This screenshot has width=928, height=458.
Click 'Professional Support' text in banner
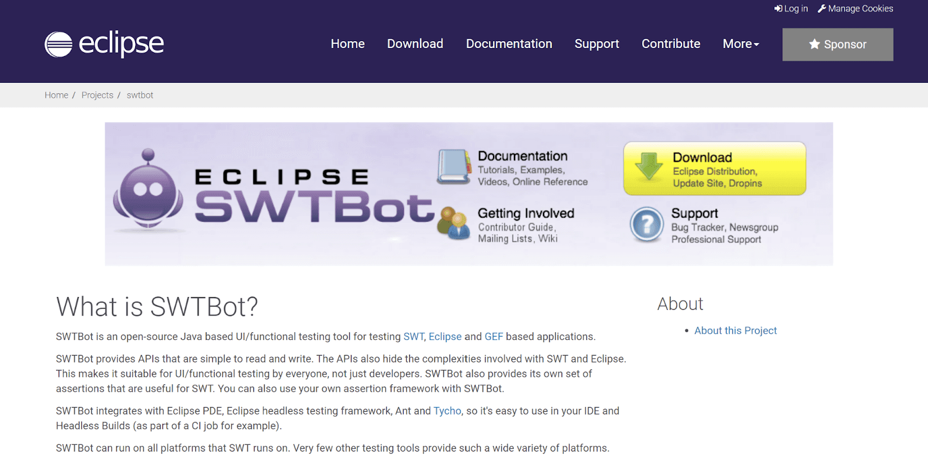point(716,239)
